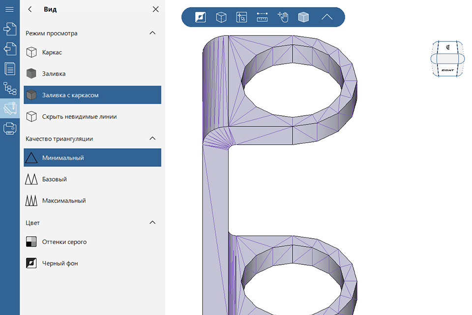
Task: Click the import file sidebar icon
Action: coord(10,29)
